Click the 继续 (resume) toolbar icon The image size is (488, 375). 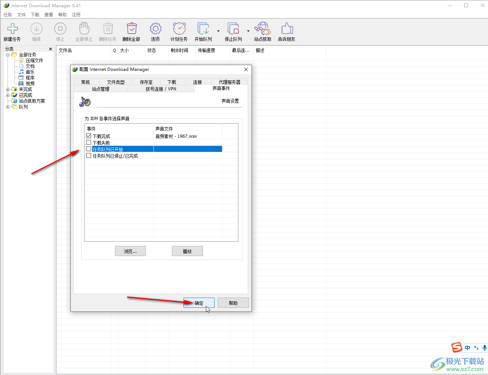tap(36, 29)
